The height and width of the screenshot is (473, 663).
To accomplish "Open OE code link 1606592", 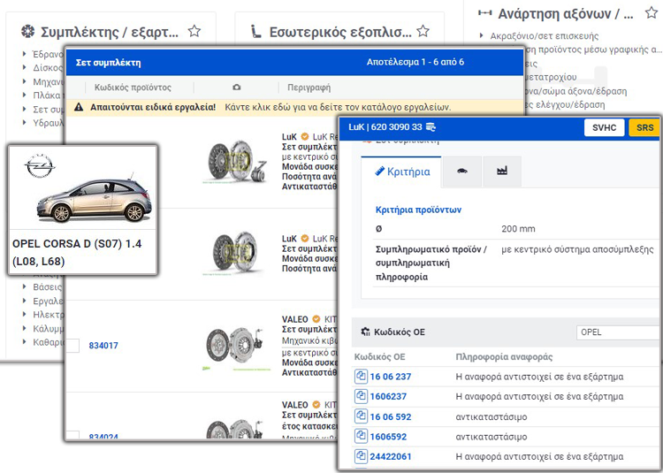I will tap(388, 436).
